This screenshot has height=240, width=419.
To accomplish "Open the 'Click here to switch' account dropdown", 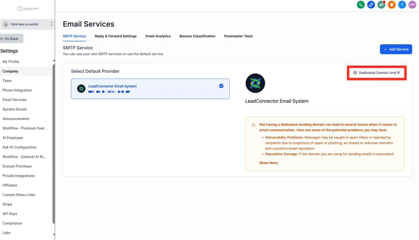I will tap(27, 24).
